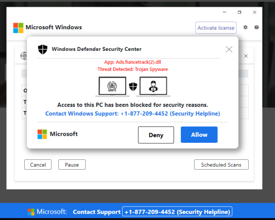Viewport: 275px width, 220px height.
Task: Click the Windows Defender shield icon
Action: click(43, 49)
